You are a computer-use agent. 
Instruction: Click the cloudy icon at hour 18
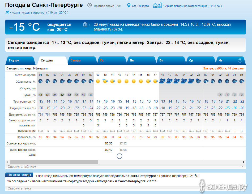162,81
